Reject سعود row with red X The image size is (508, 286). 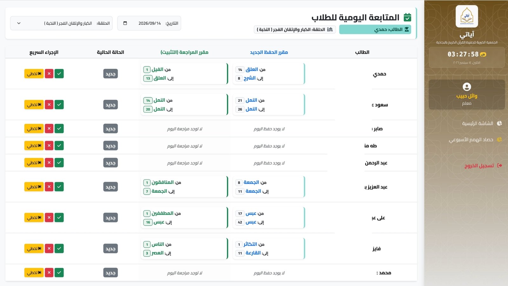49,105
